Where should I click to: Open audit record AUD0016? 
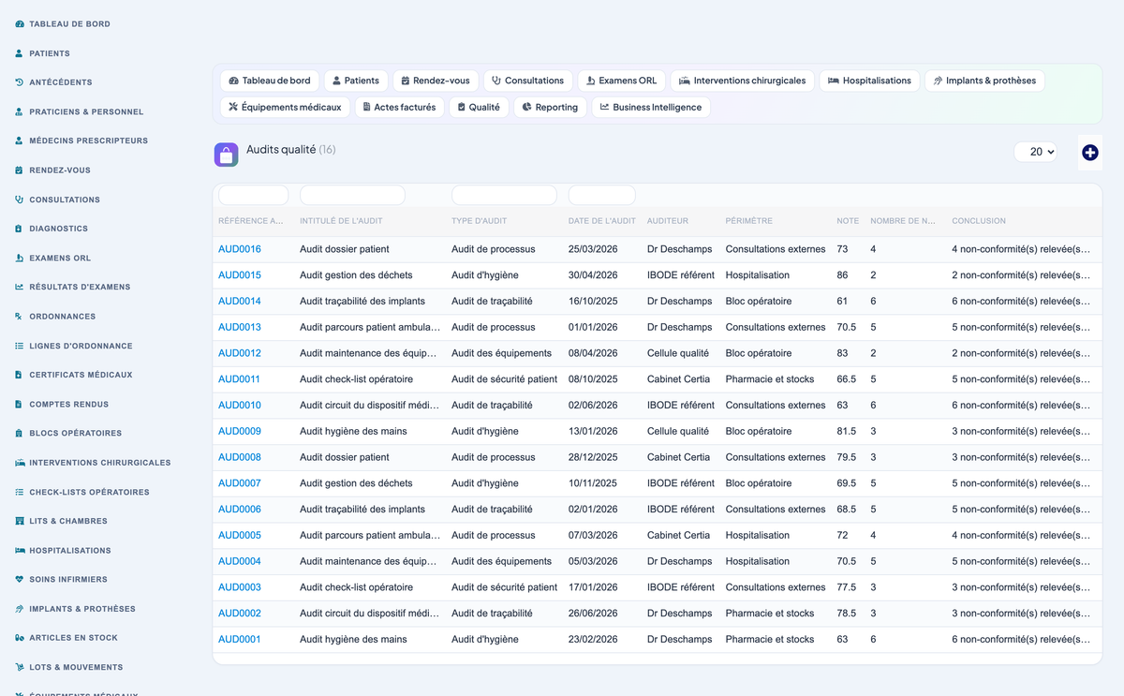240,249
